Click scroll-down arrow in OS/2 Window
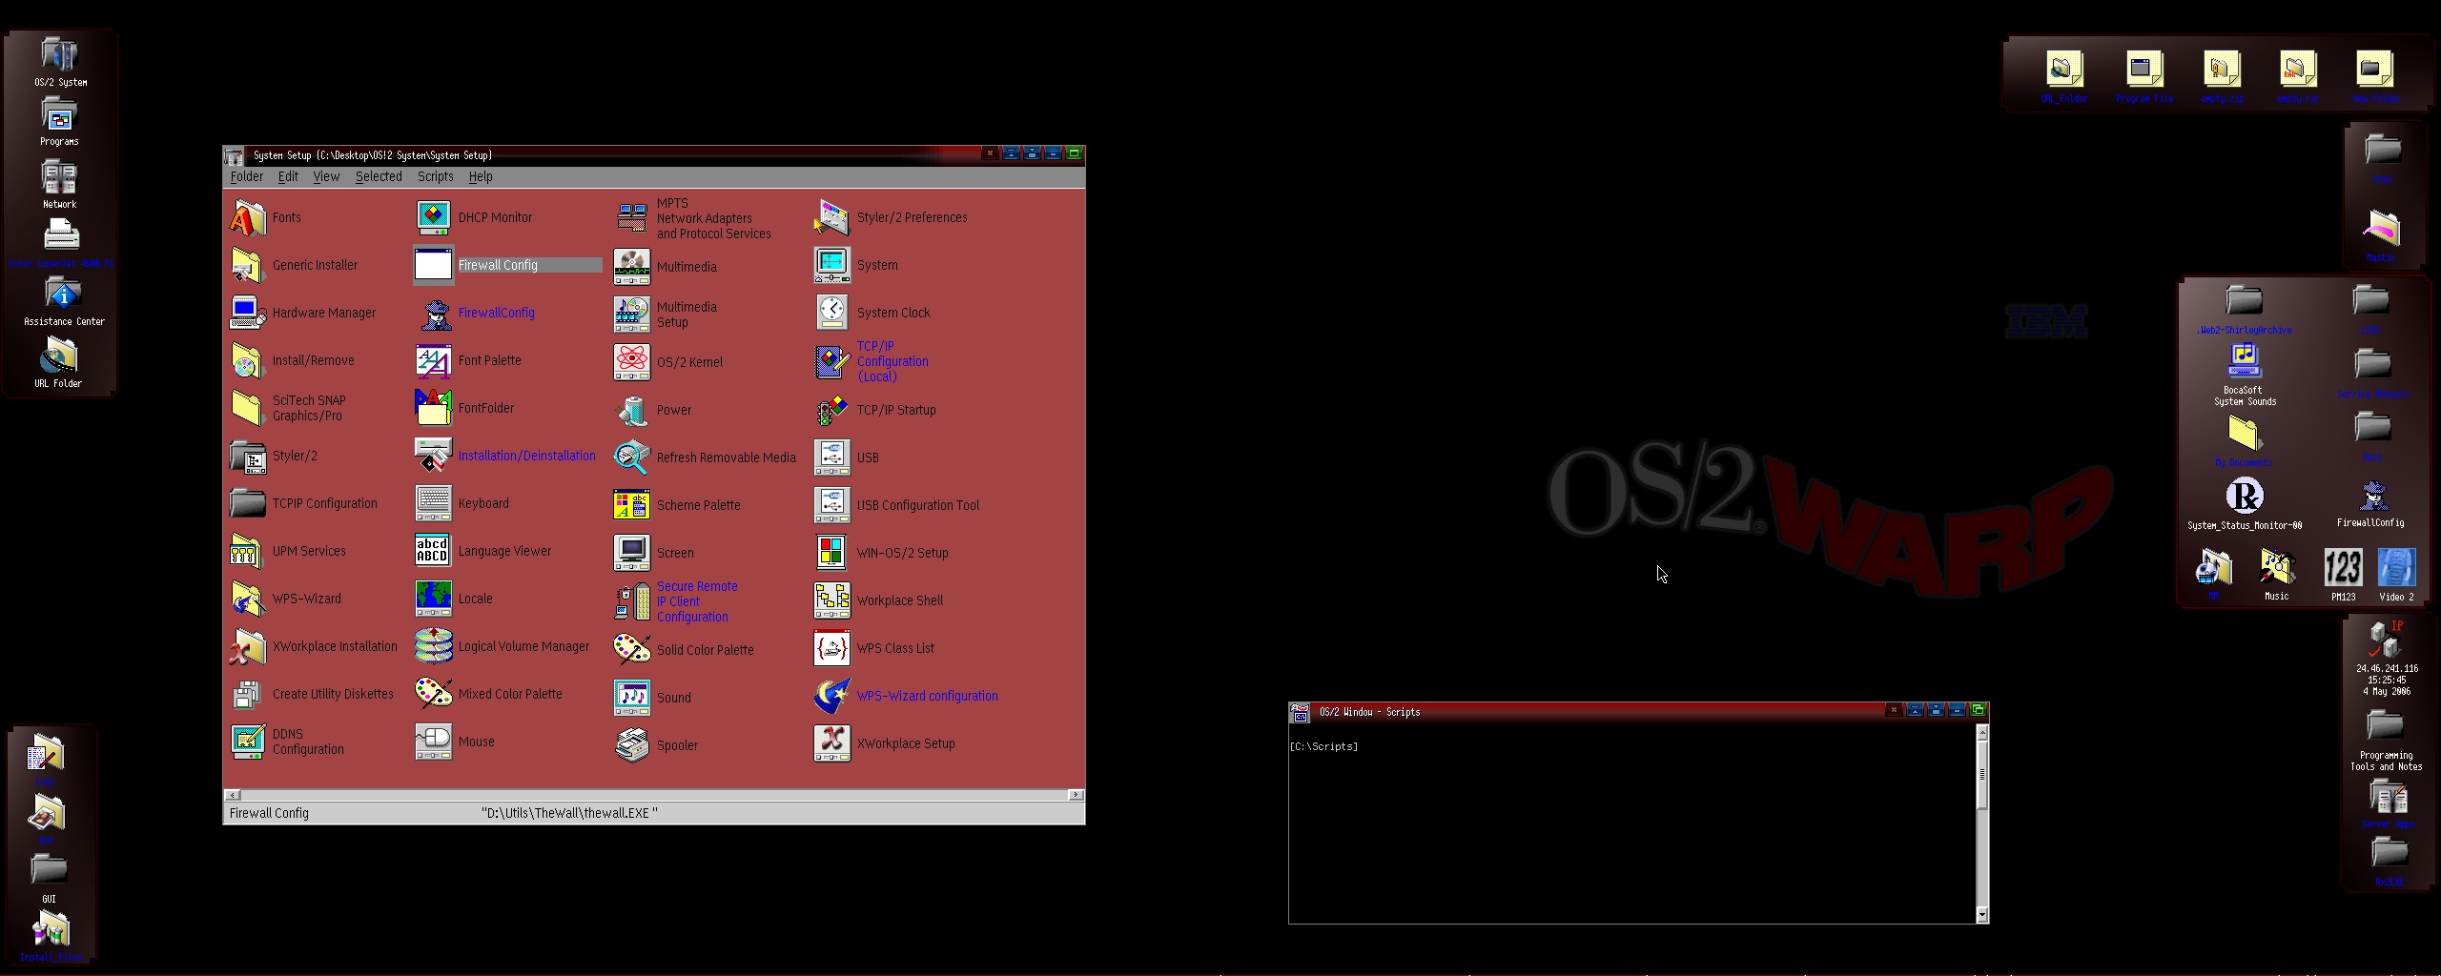The height and width of the screenshot is (976, 2441). 1982,915
